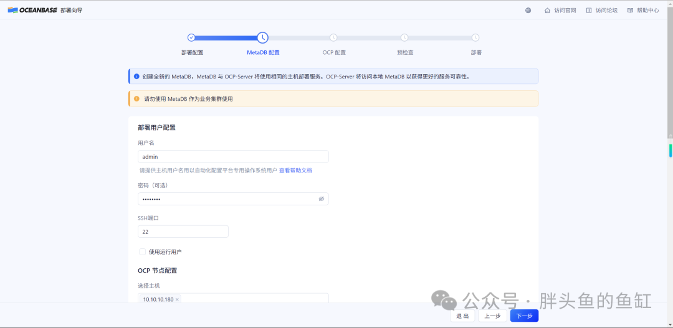Image resolution: width=673 pixels, height=328 pixels.
Task: Click the 部署配置 completed step checkmark
Action: (191, 38)
